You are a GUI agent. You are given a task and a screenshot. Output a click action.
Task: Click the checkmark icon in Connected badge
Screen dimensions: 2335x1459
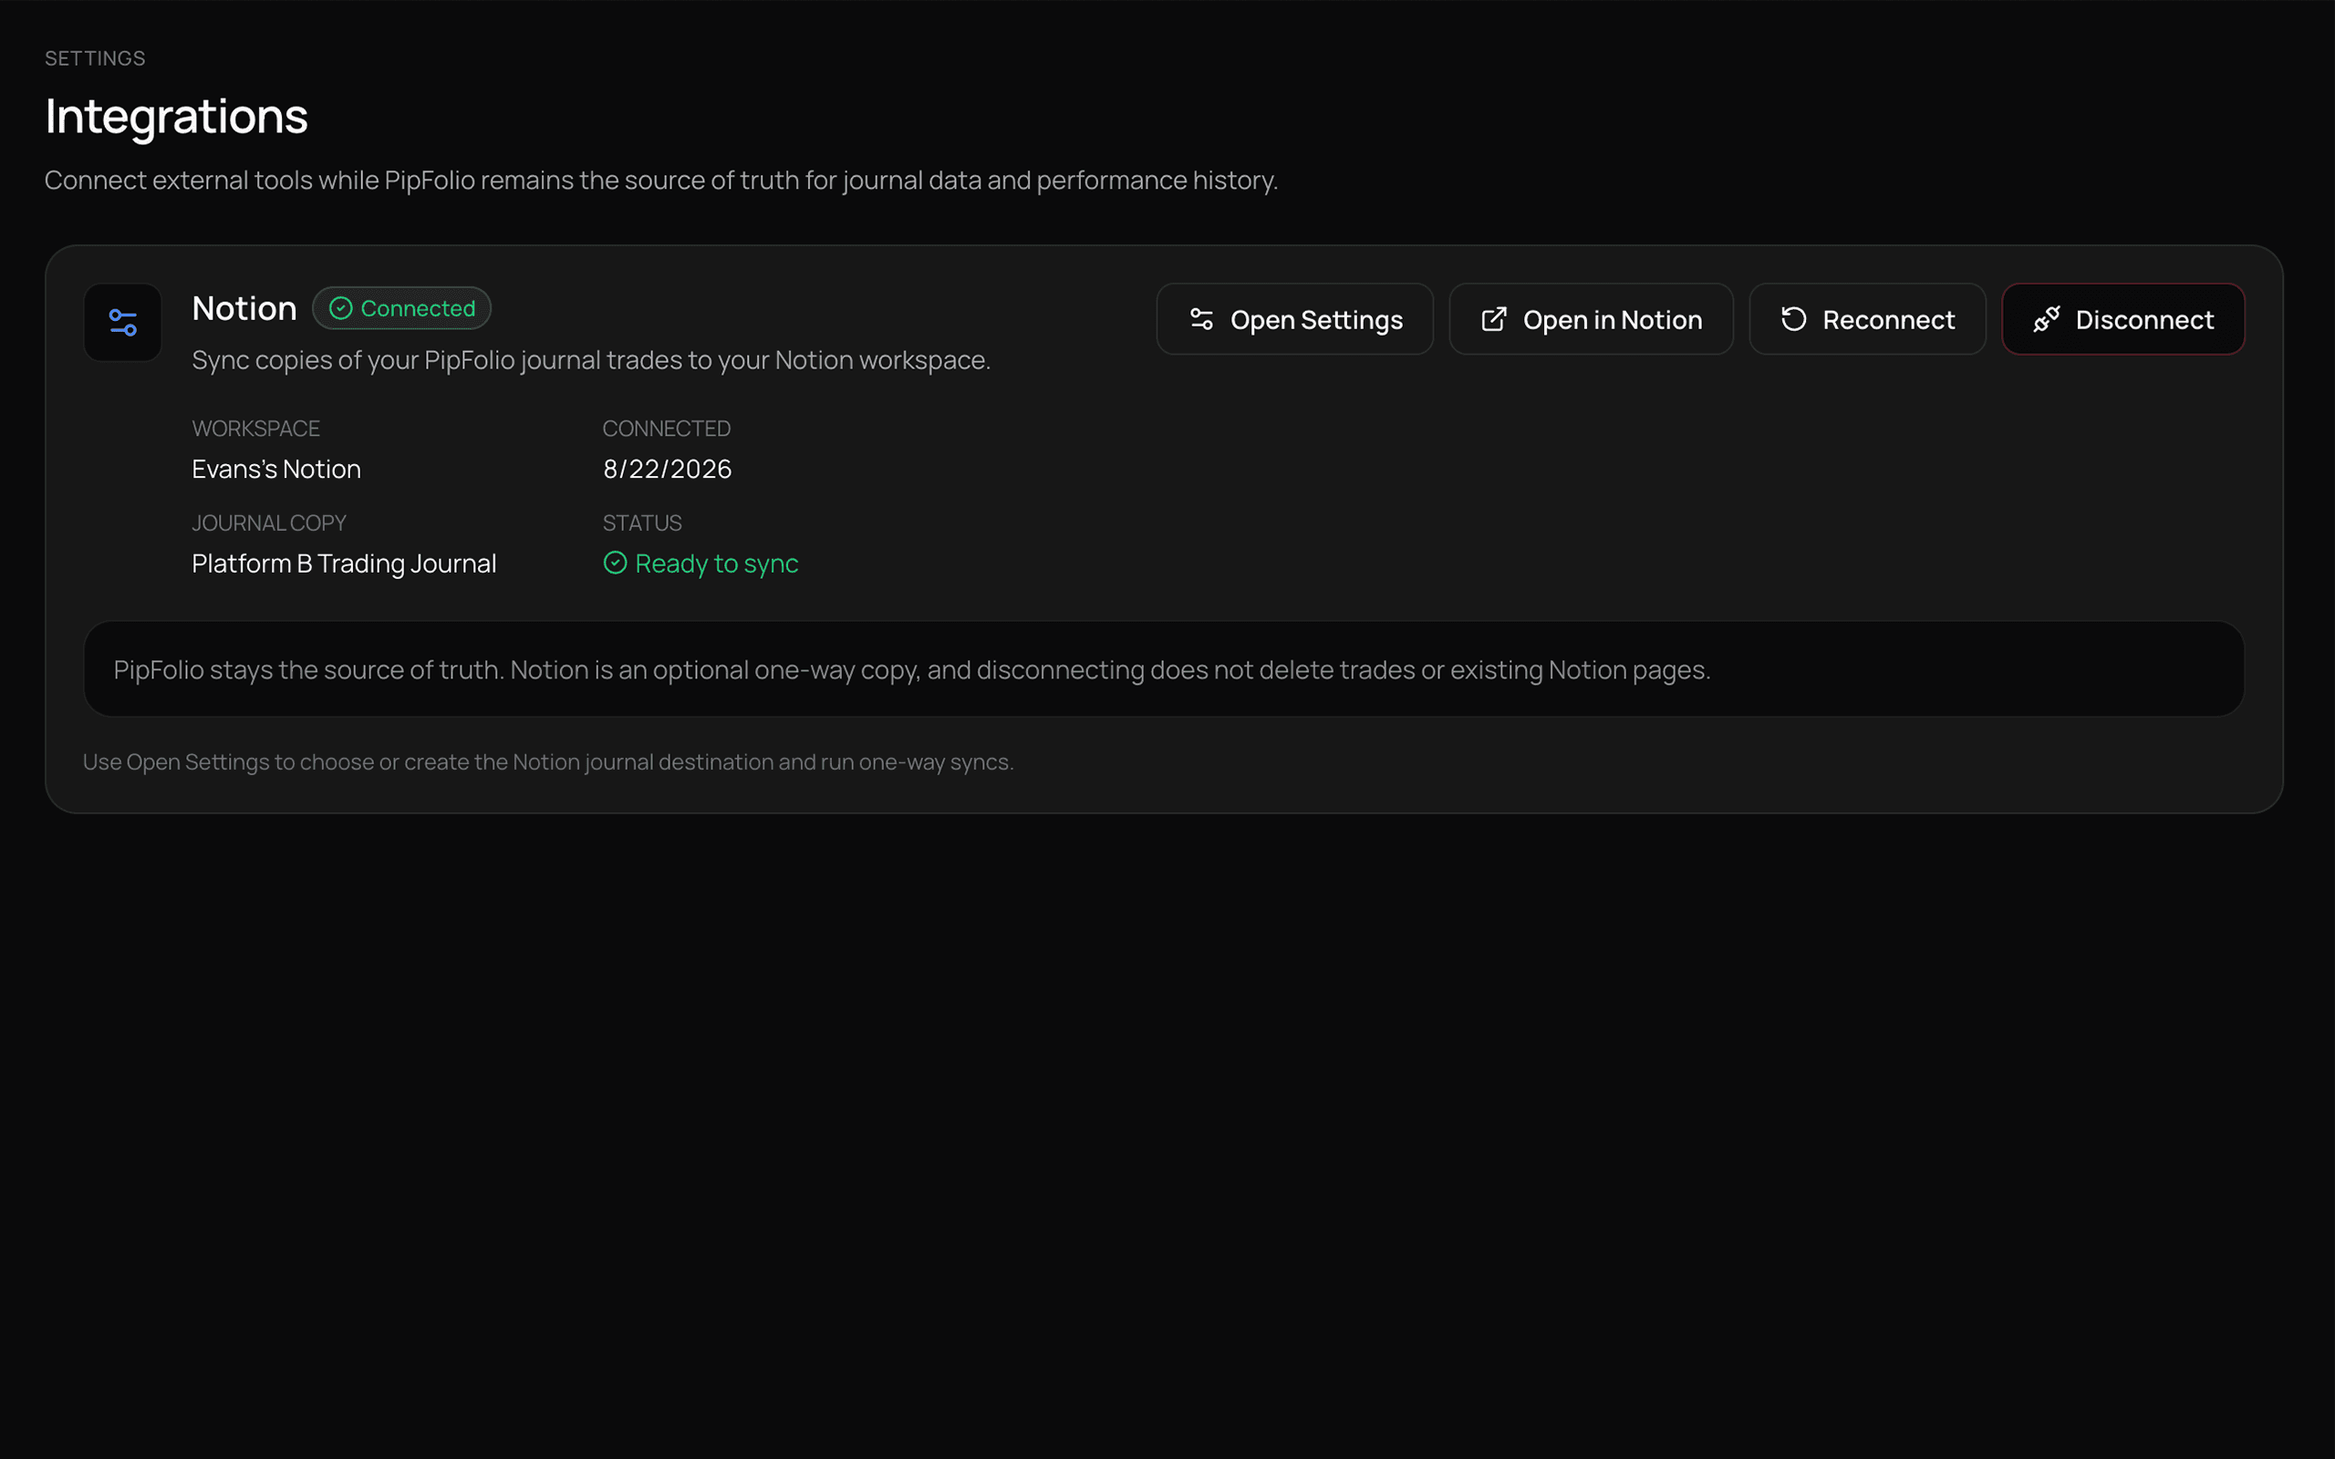coord(340,309)
